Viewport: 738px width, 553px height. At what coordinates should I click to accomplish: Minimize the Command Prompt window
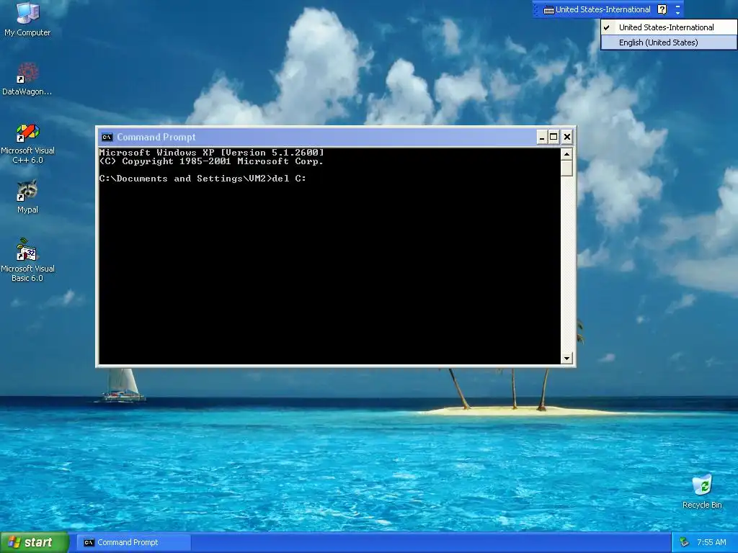click(x=542, y=138)
